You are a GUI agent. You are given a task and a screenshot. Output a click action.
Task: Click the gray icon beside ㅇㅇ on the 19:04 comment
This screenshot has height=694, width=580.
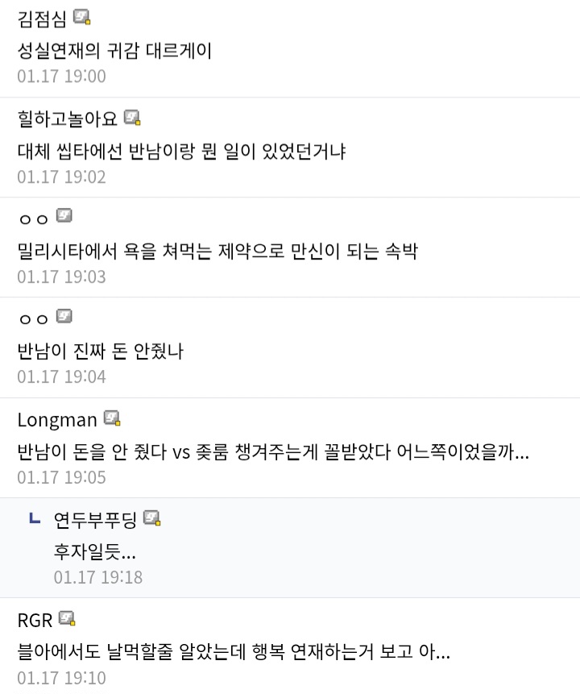64,317
